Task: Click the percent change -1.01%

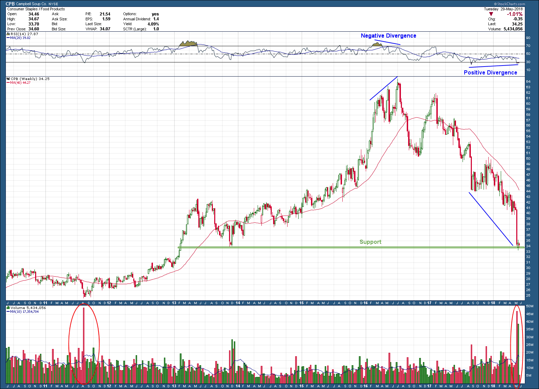Action: (x=515, y=14)
